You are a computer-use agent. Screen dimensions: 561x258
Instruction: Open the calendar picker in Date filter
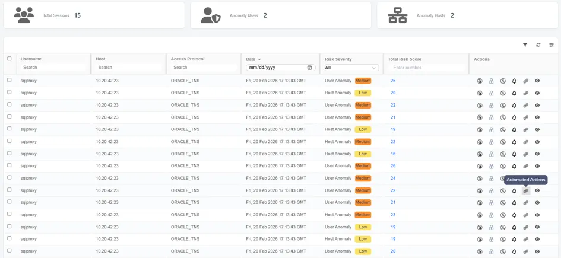point(309,68)
